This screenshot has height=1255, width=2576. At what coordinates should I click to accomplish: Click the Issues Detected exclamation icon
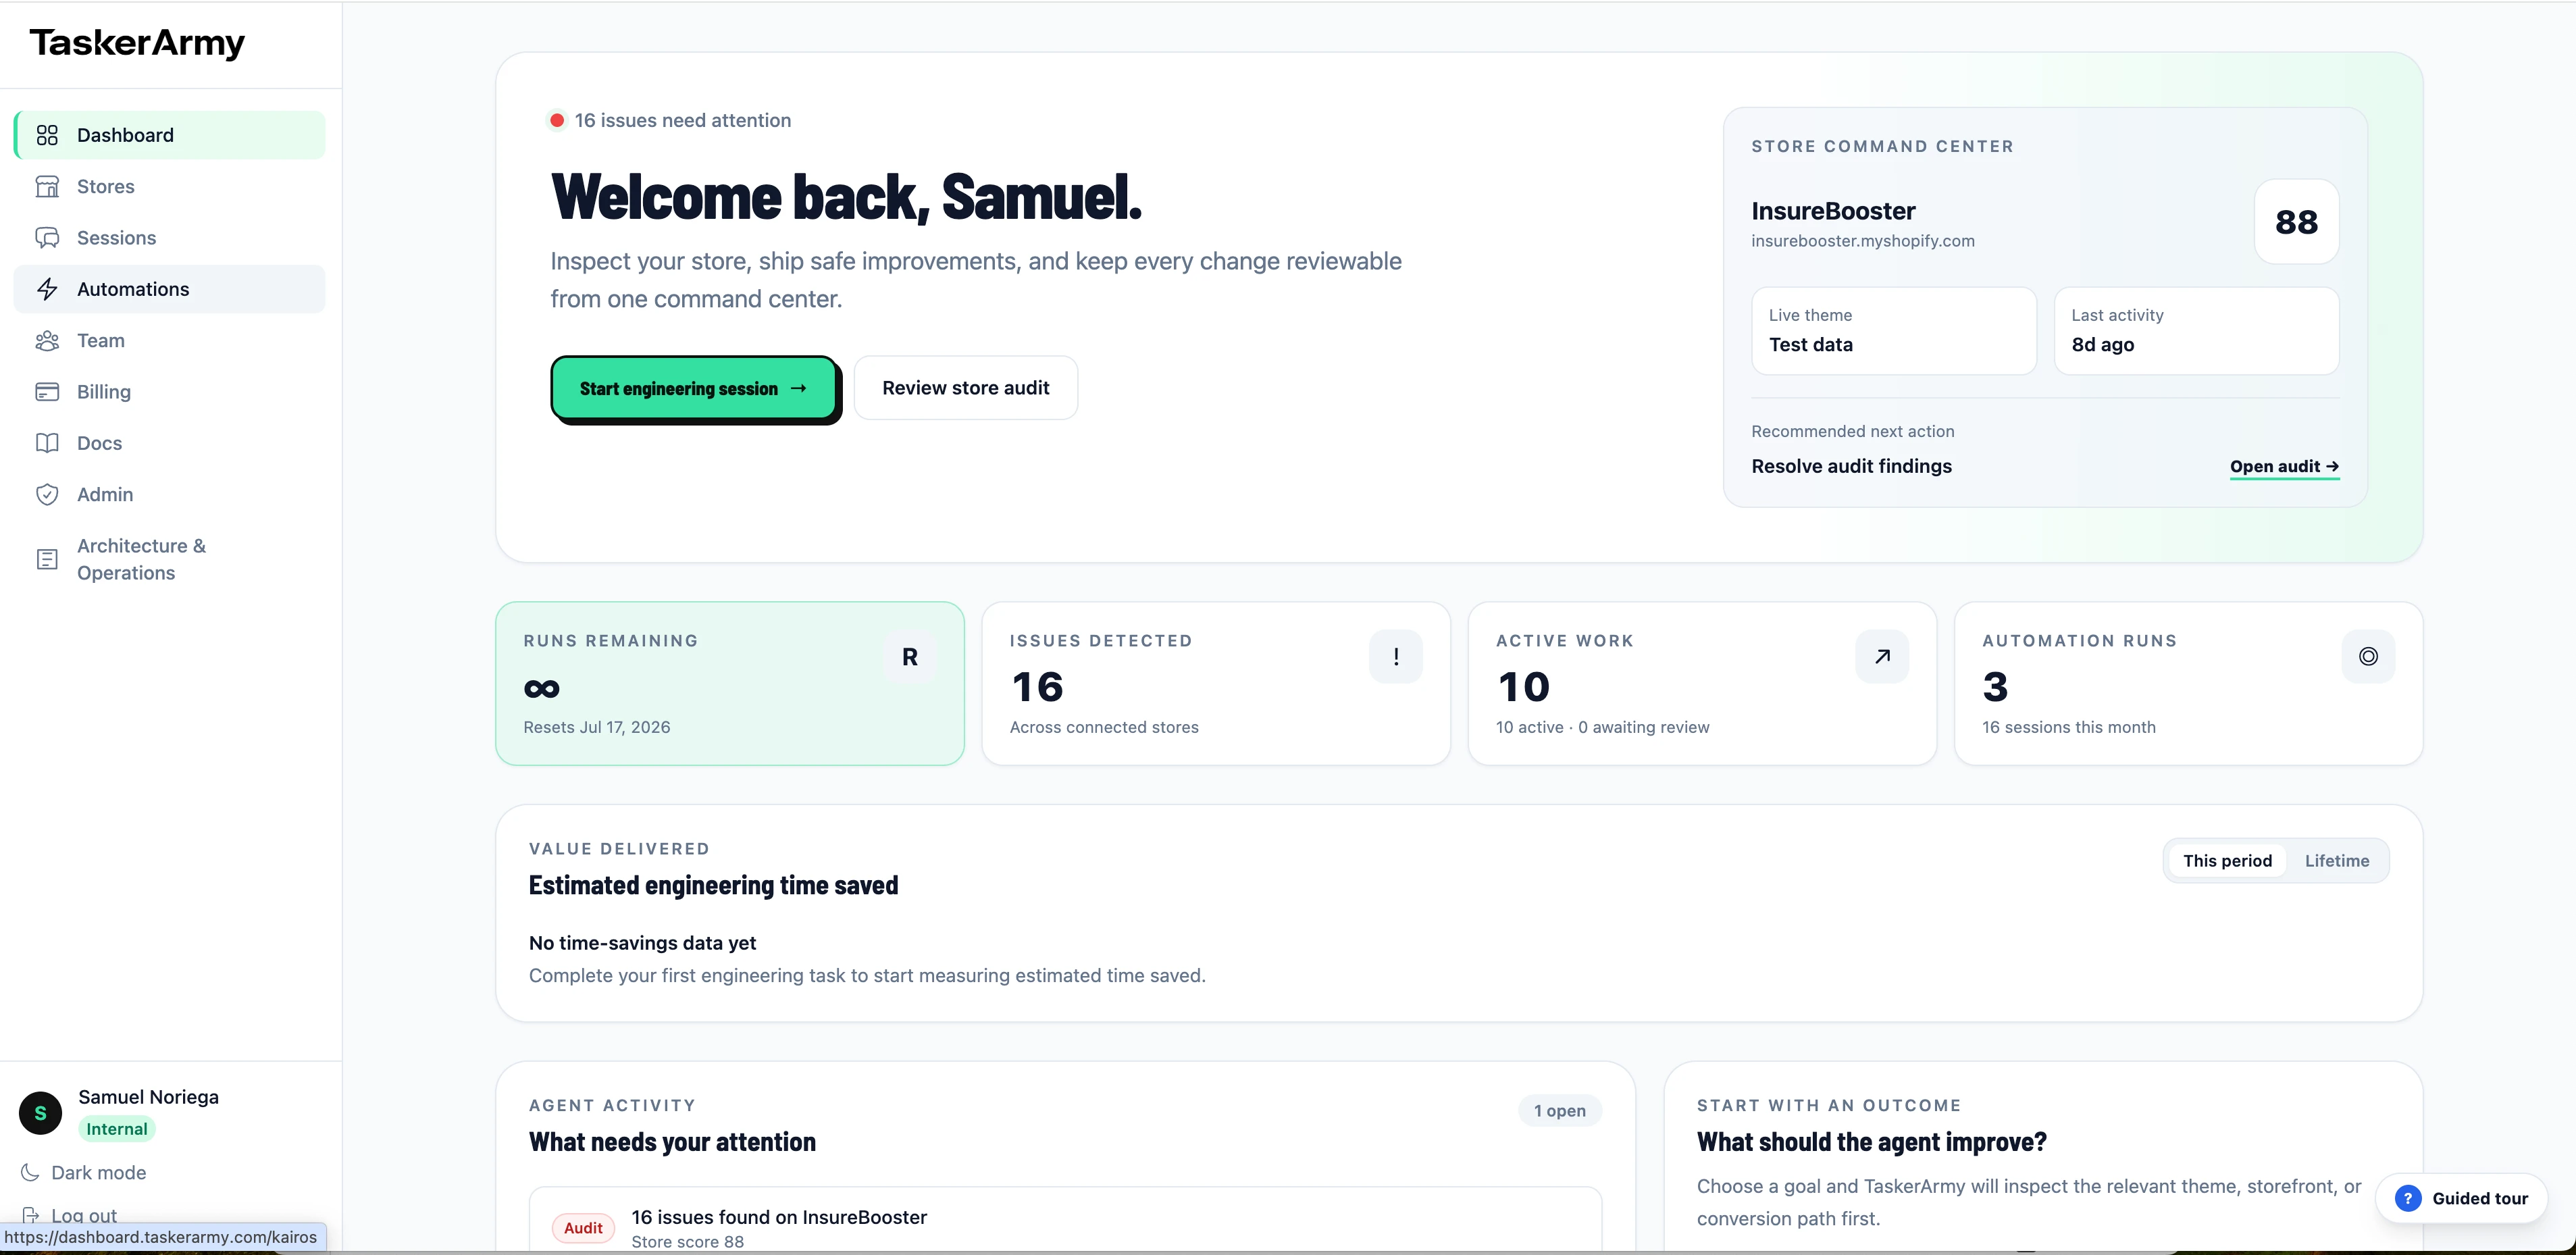(x=1396, y=657)
